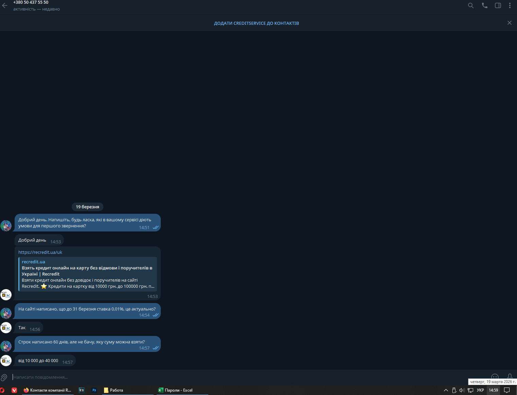Click the sender avatar beside the 14:51 message
517x395 pixels.
click(x=6, y=226)
